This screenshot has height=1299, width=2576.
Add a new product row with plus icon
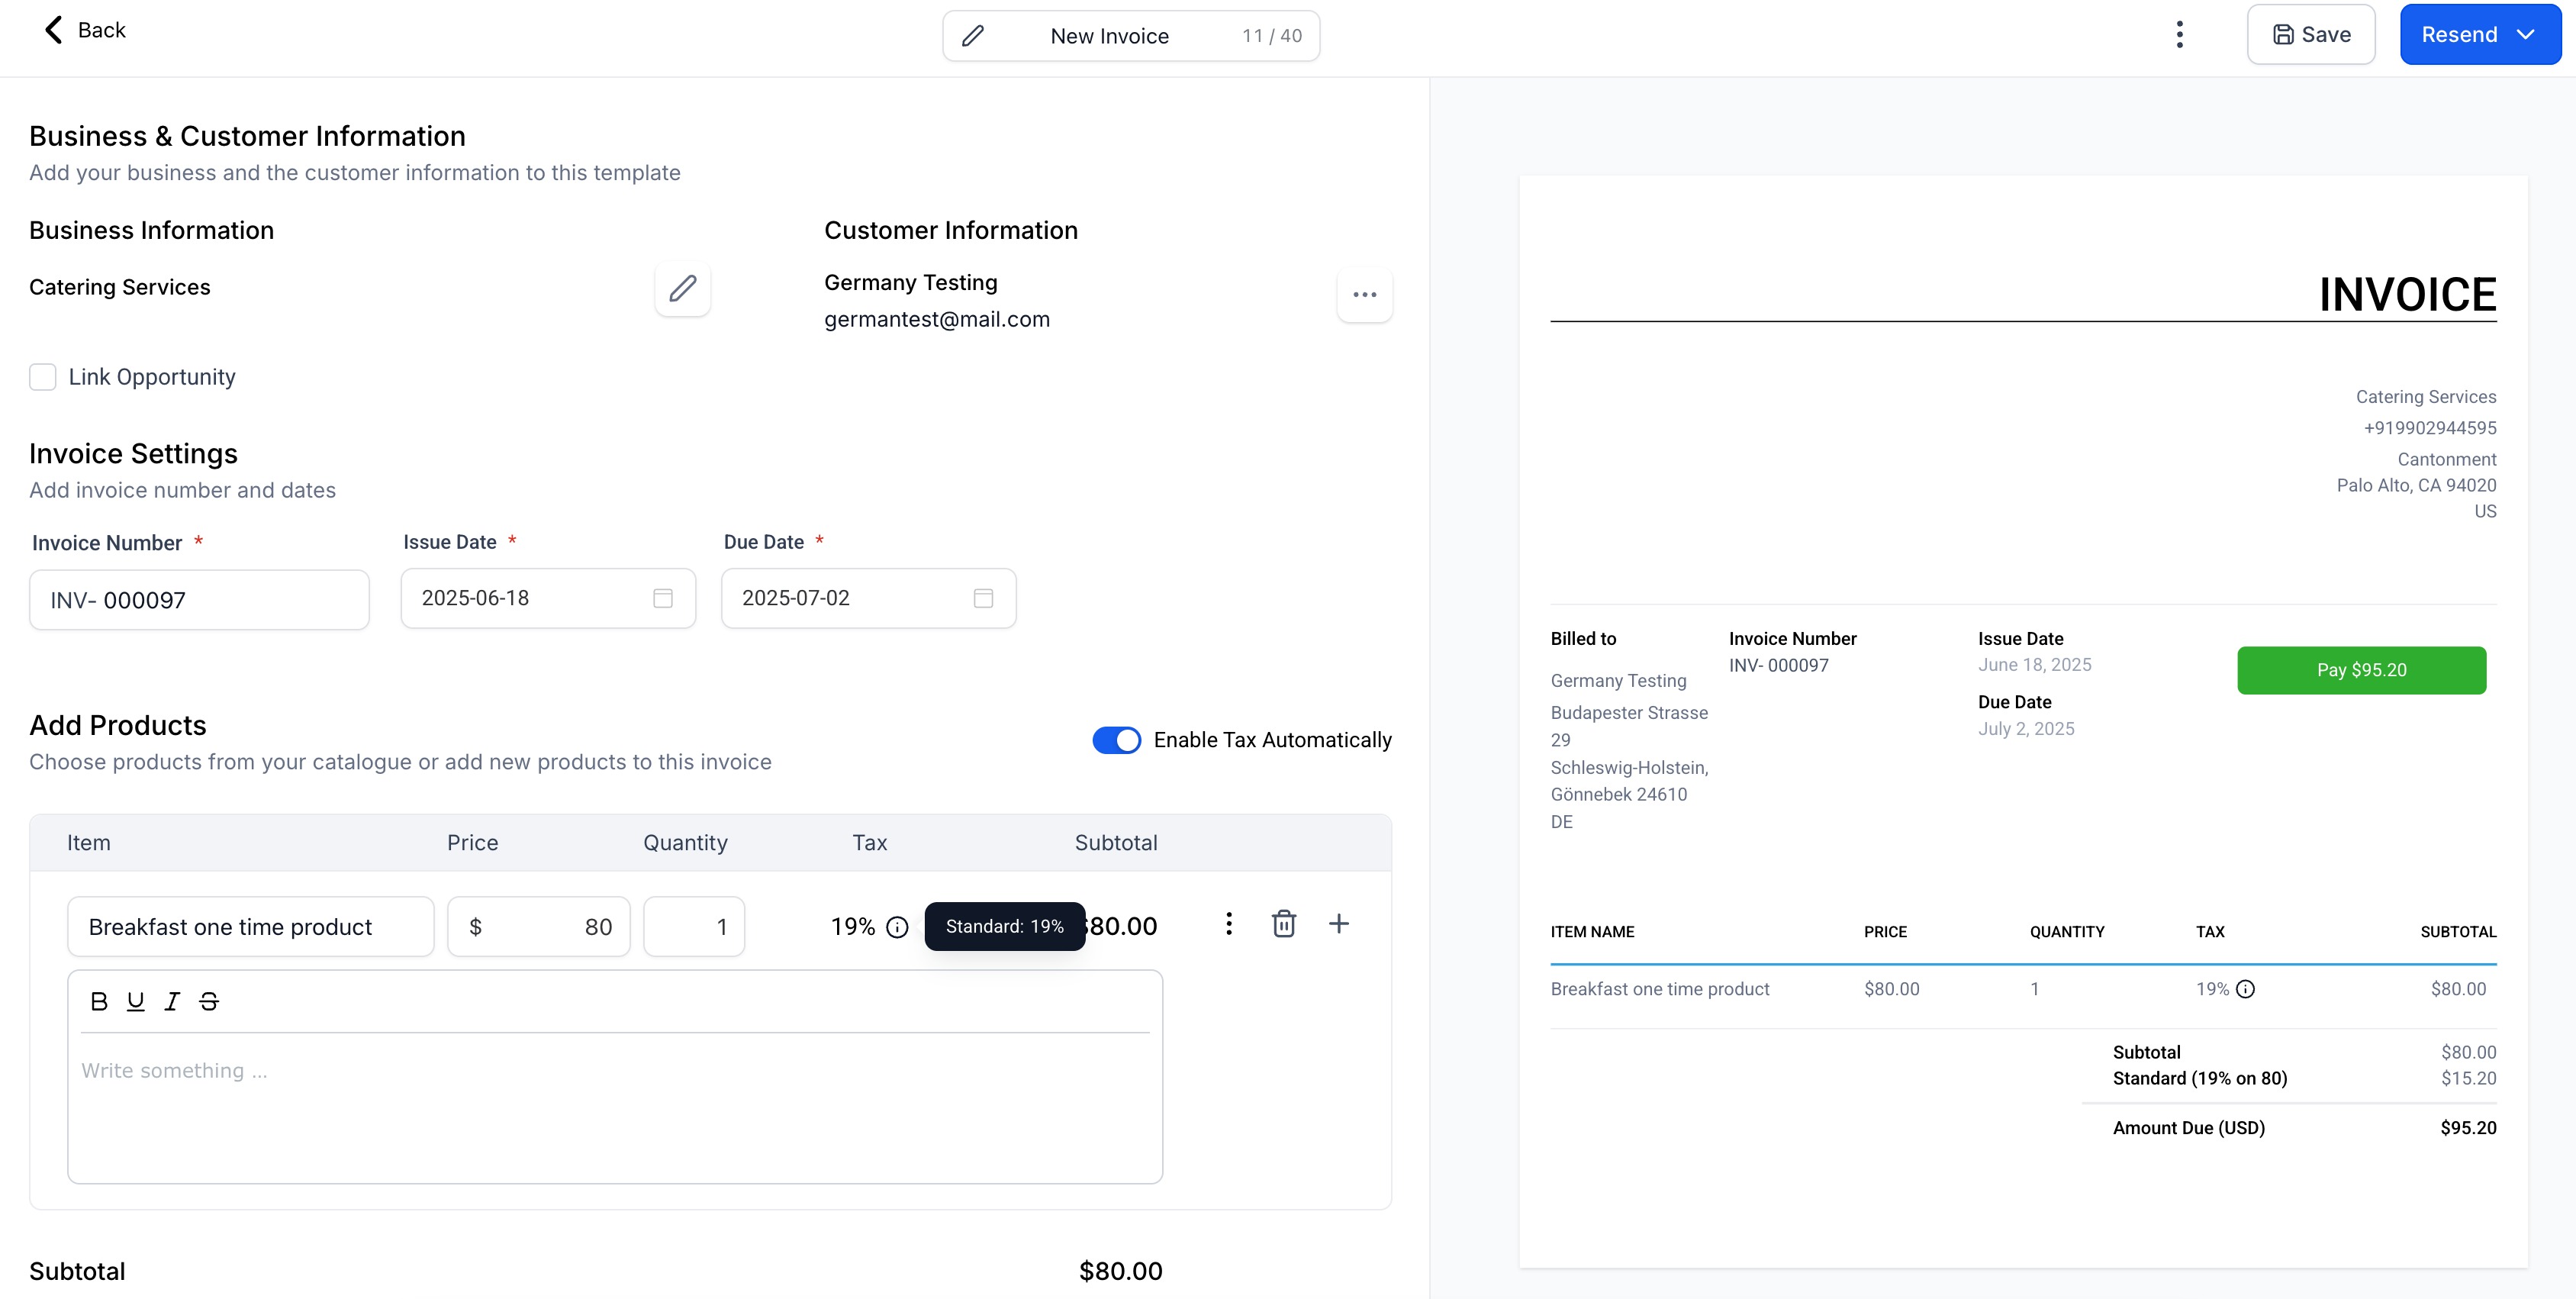pyautogui.click(x=1338, y=924)
